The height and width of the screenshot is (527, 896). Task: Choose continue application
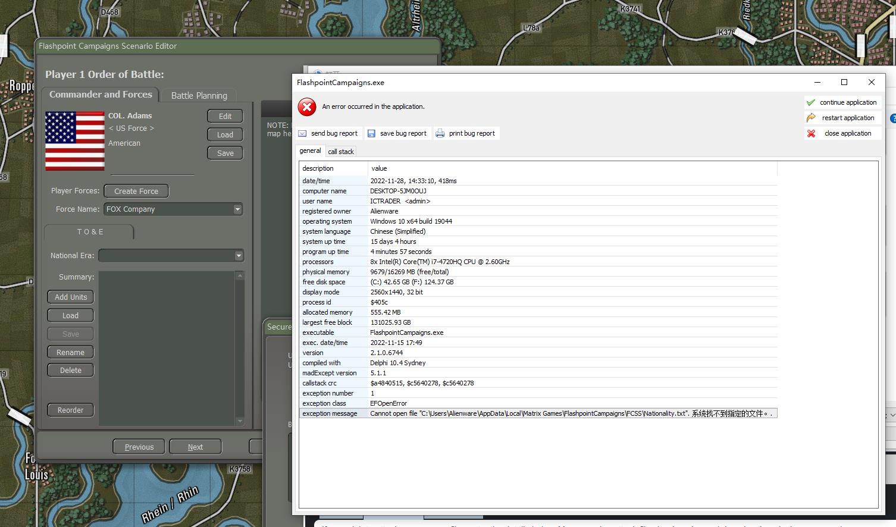tap(842, 102)
